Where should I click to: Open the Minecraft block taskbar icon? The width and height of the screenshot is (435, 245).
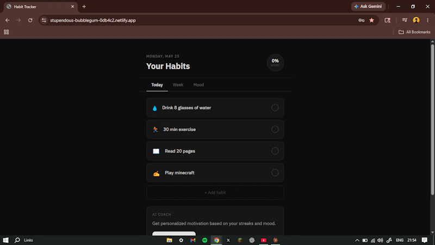[x=240, y=240]
